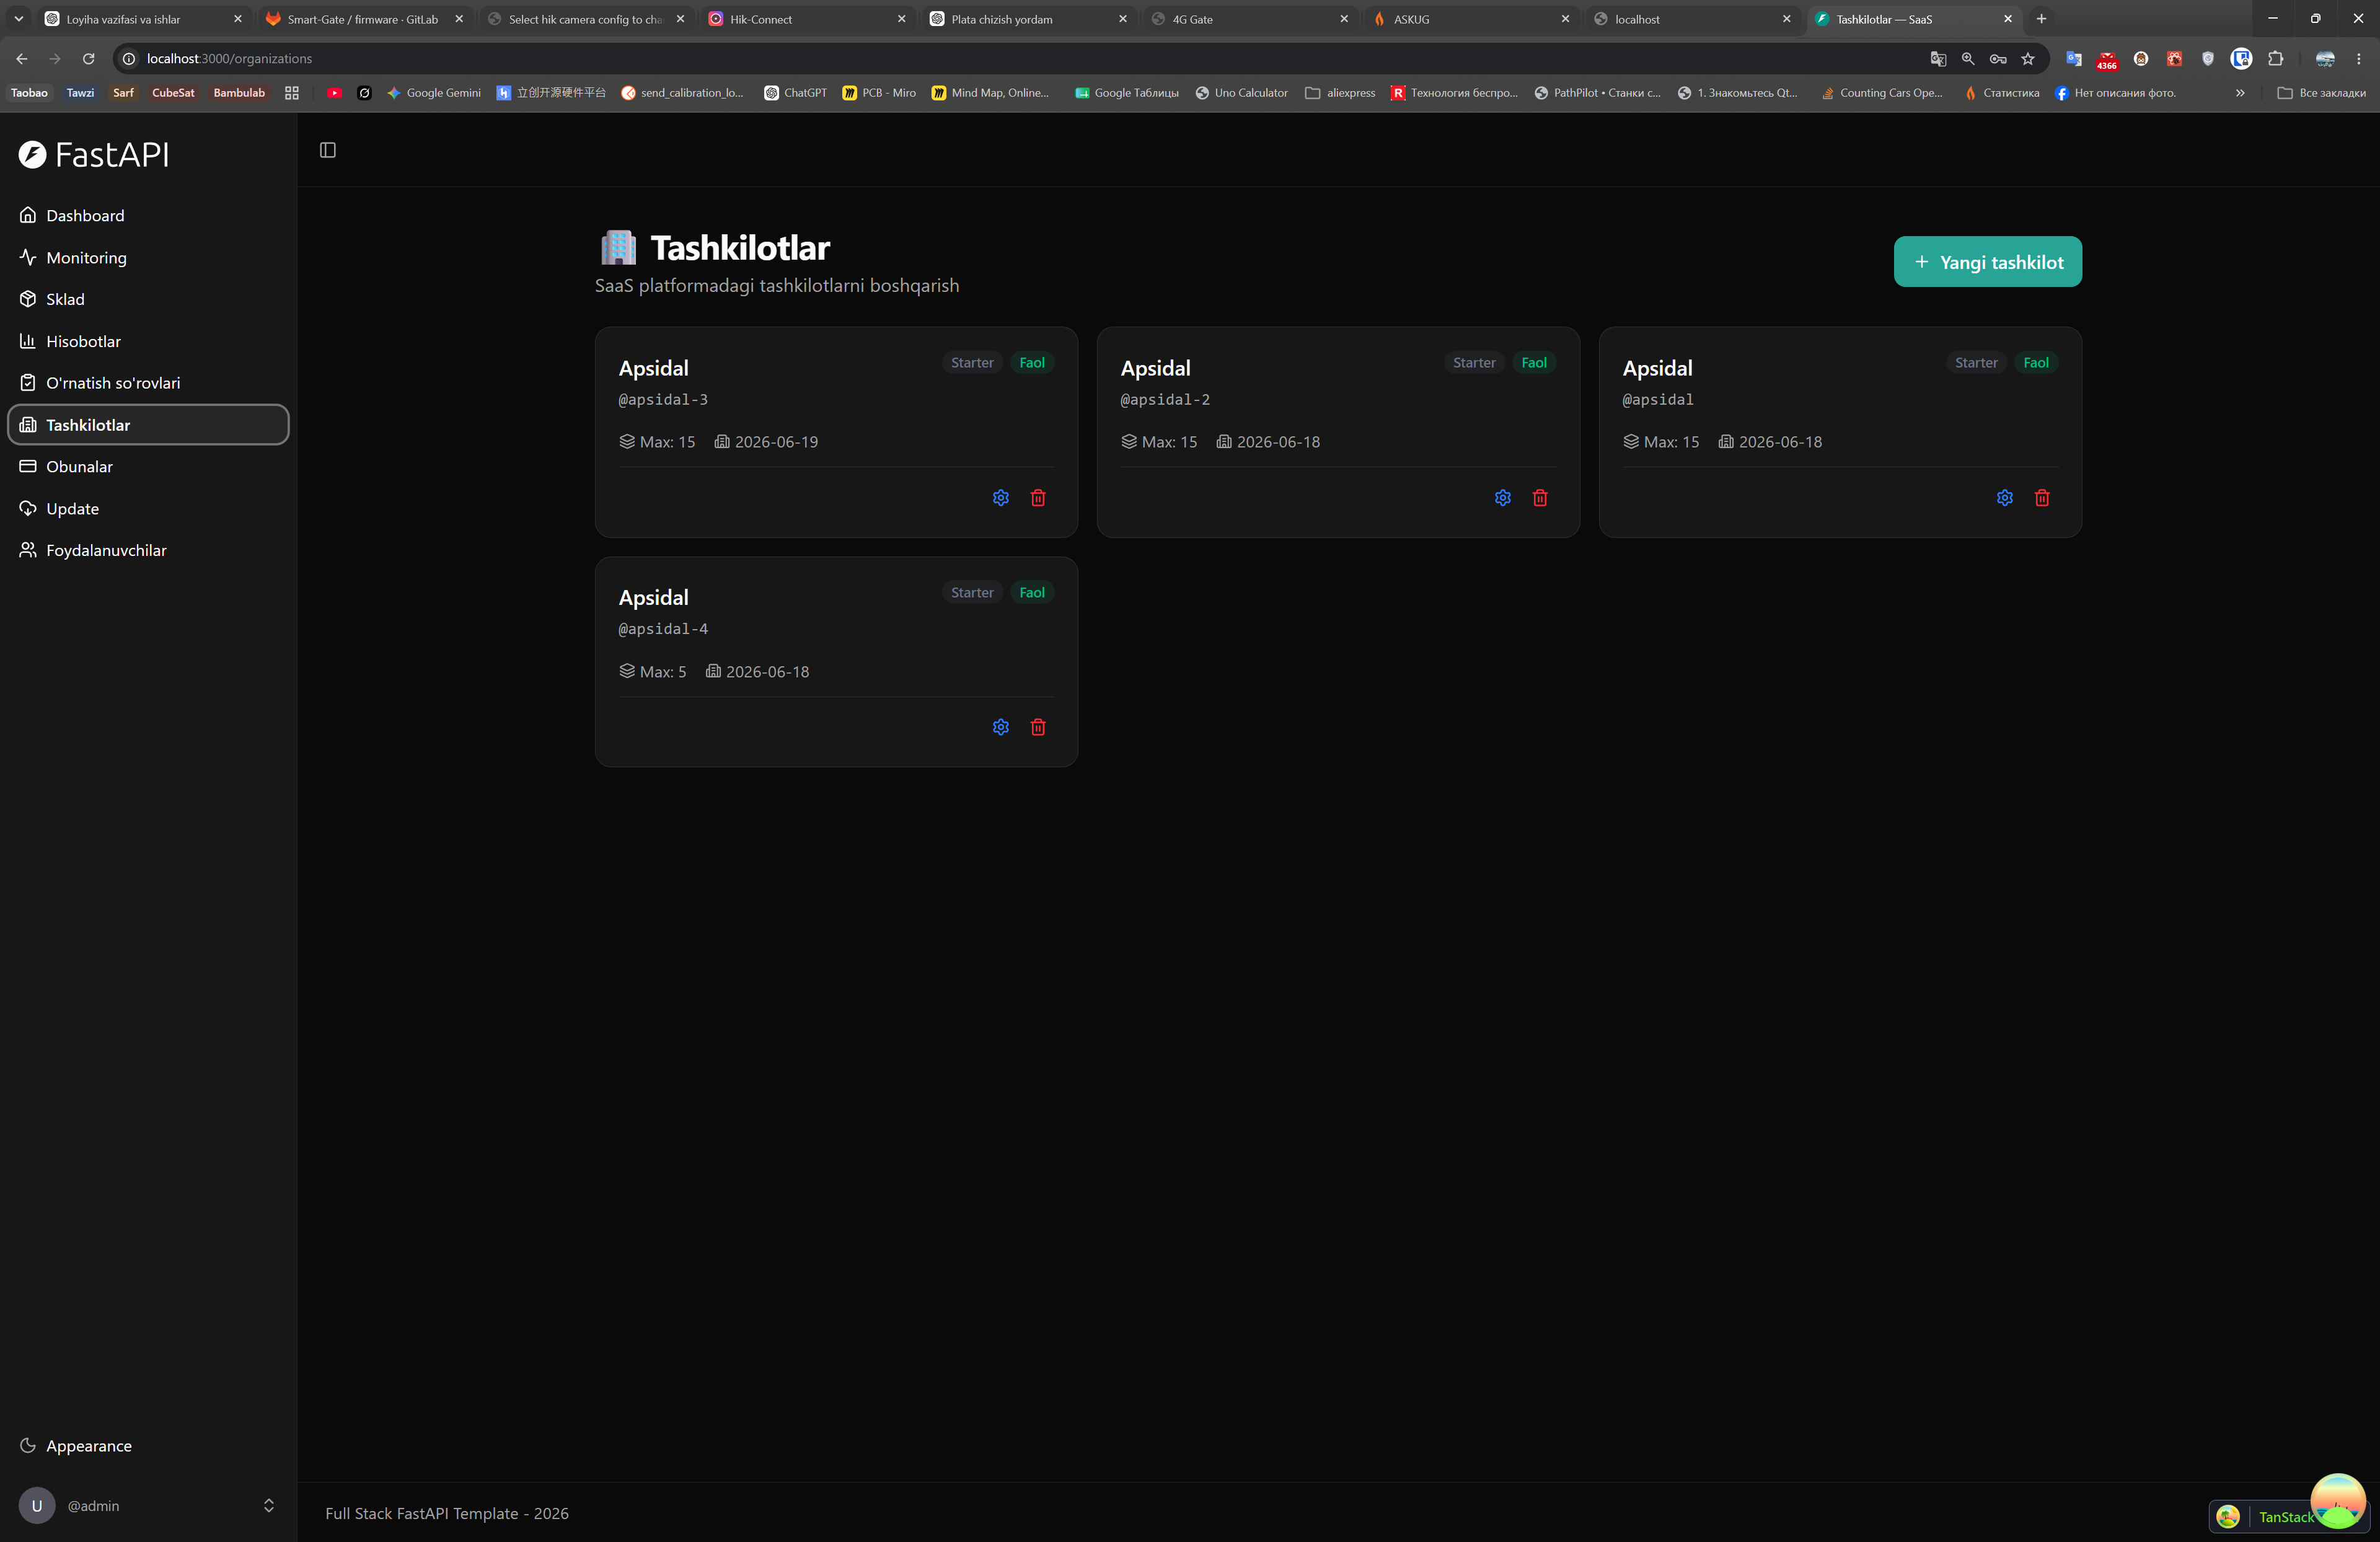Collapse the sidebar with the panel toggle
Screen dimensions: 2380x1542
[x=327, y=150]
